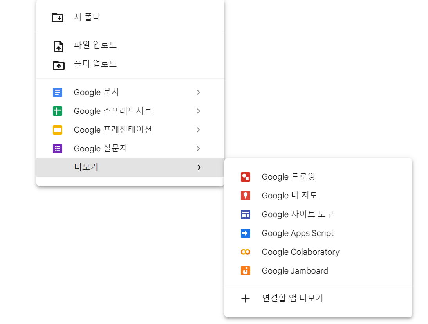Open Google 프레젠테이션 menu entry
Screen dimensions: 428x324
point(130,130)
